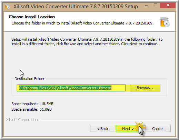Click the "Xilisoft Corporation" branding text

click(22, 120)
